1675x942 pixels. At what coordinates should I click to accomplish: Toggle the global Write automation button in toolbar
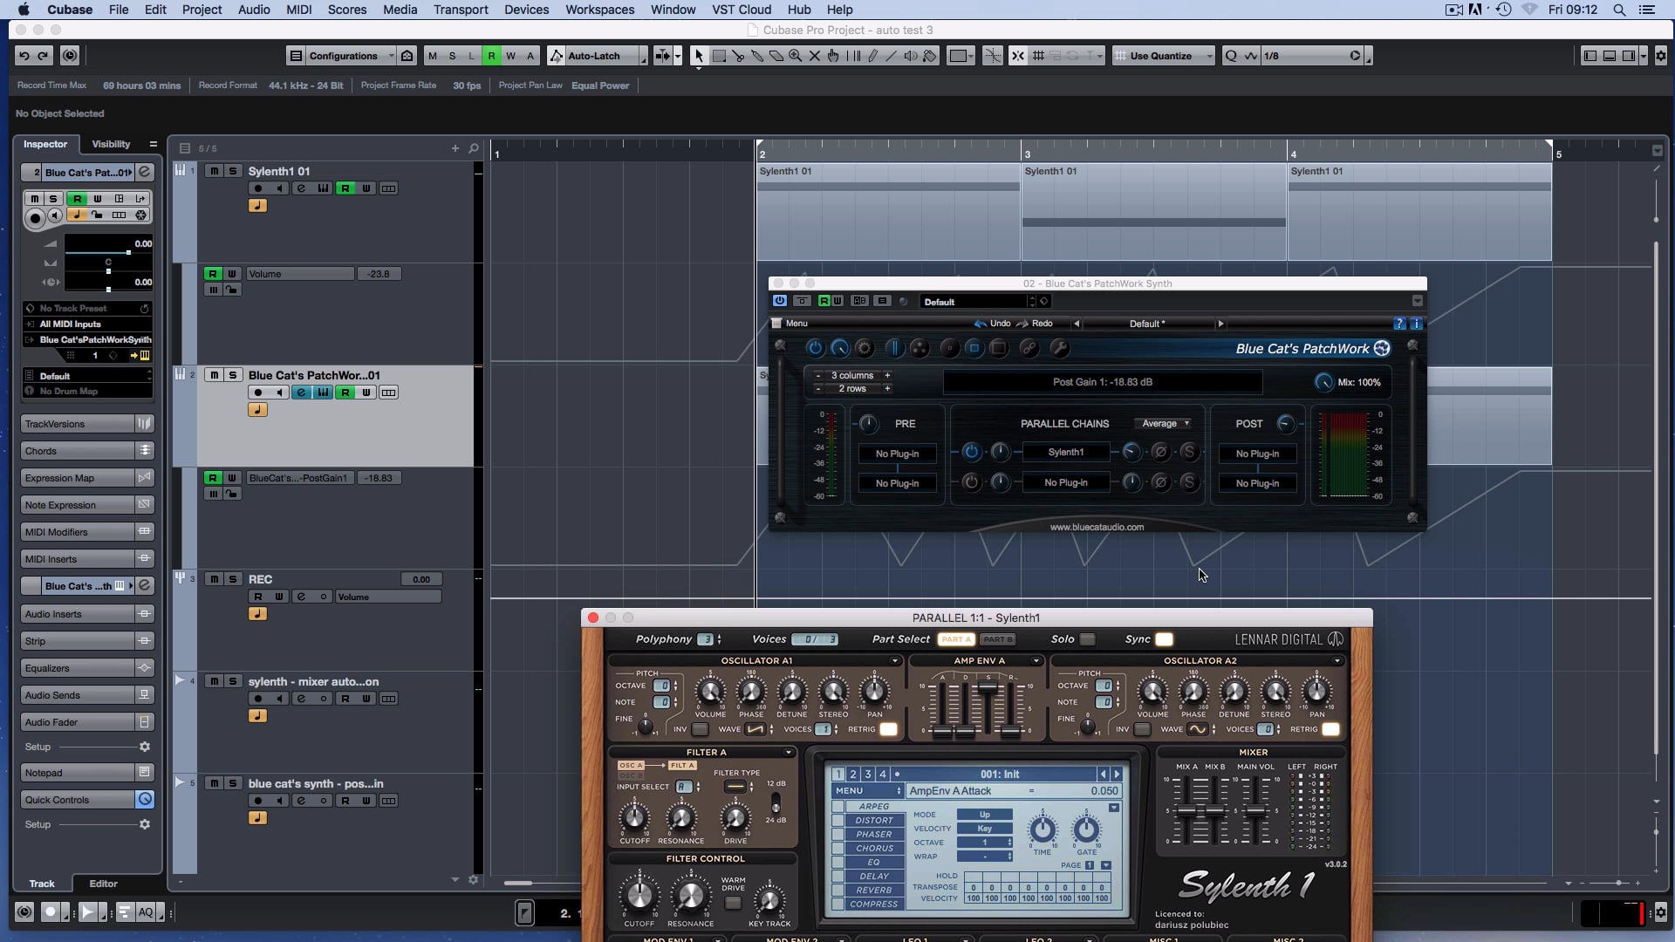click(511, 56)
